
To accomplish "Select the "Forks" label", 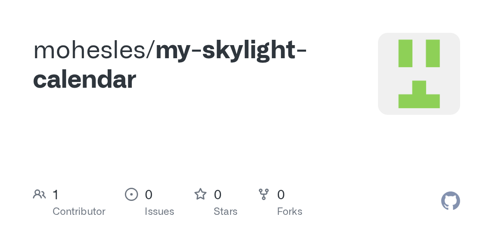I will click(x=290, y=212).
